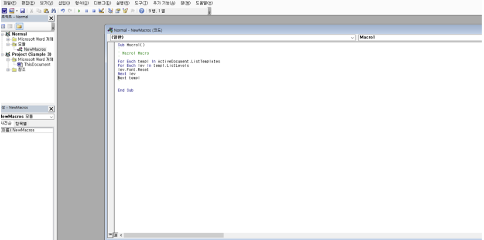Viewport: 484px width, 240px height.
Task: Click View Code icon in Project pane
Action: pos(3,26)
